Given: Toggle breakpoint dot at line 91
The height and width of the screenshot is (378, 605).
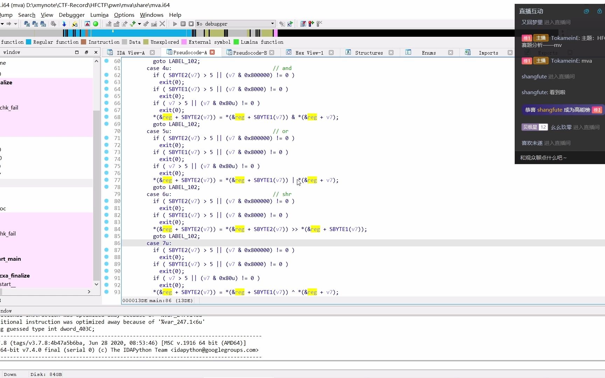Looking at the screenshot, I should click(106, 278).
